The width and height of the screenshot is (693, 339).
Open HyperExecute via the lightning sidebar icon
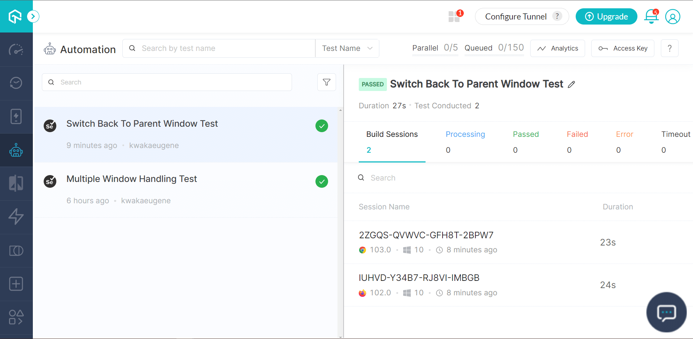tap(16, 217)
